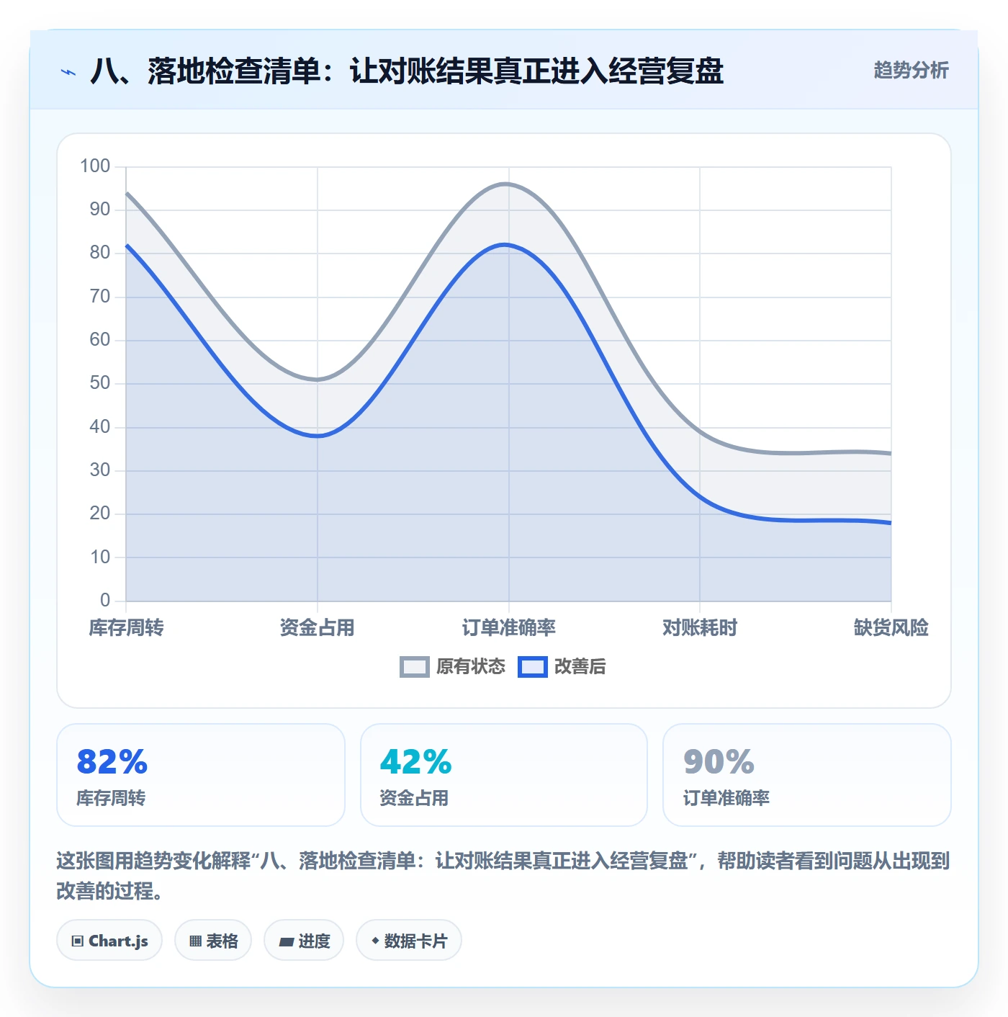The image size is (1008, 1017).
Task: Click the teal 42% value text
Action: [x=415, y=762]
